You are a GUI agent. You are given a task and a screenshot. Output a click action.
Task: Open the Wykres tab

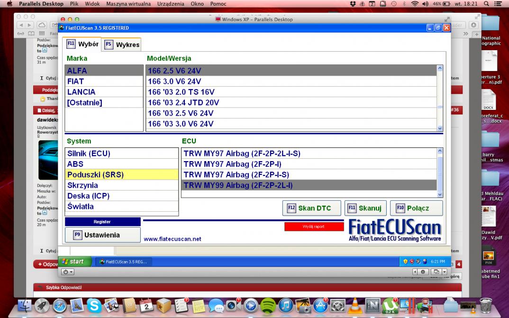click(x=122, y=45)
